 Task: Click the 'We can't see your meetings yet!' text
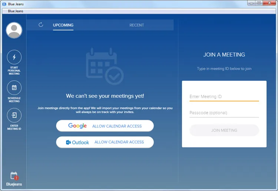click(x=105, y=96)
